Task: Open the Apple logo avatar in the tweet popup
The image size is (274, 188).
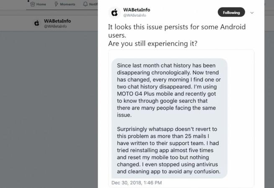Action: point(114,13)
